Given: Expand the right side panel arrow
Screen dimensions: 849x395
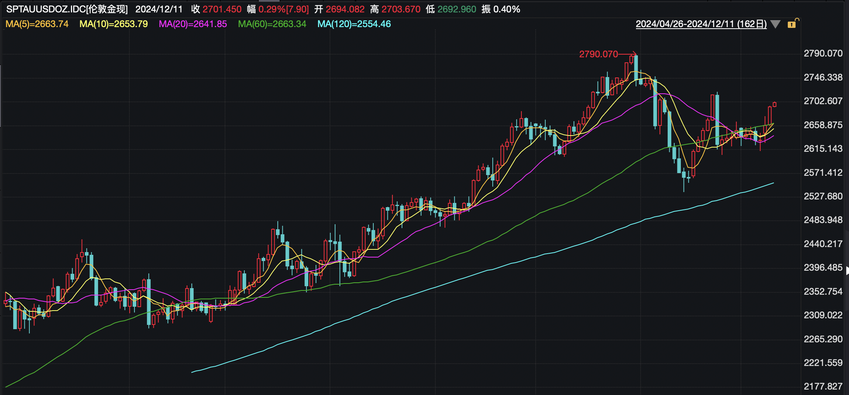Looking at the screenshot, I should tap(847, 271).
